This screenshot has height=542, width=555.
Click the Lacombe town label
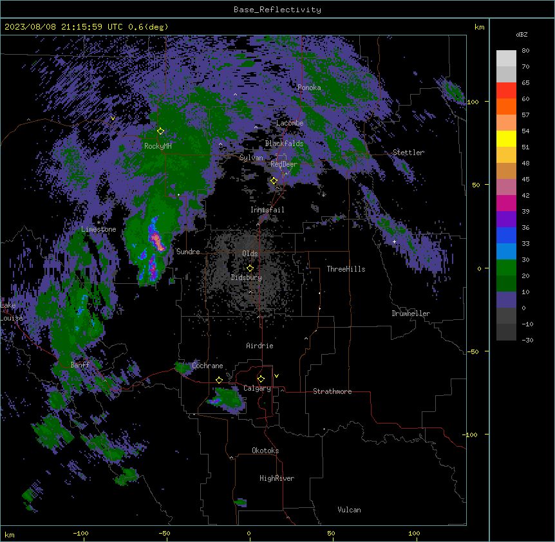[x=290, y=123]
